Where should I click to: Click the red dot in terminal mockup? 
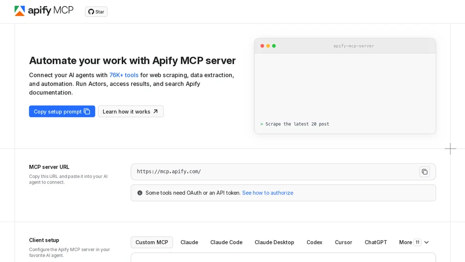pyautogui.click(x=262, y=46)
